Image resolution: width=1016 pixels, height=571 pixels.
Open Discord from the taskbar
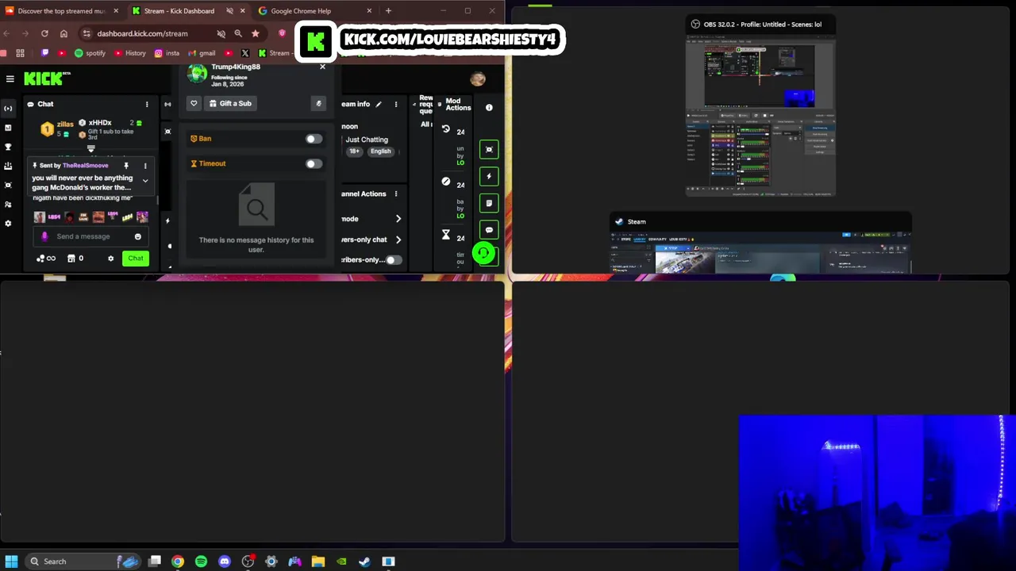[x=225, y=561]
